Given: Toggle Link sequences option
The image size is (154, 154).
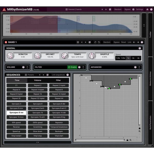Looking at the screenshot, I should coord(58,75).
